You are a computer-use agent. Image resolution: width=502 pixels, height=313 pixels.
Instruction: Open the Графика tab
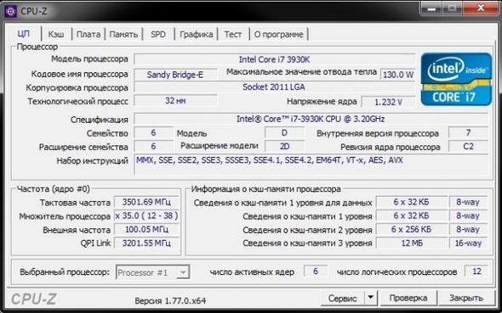click(x=197, y=34)
